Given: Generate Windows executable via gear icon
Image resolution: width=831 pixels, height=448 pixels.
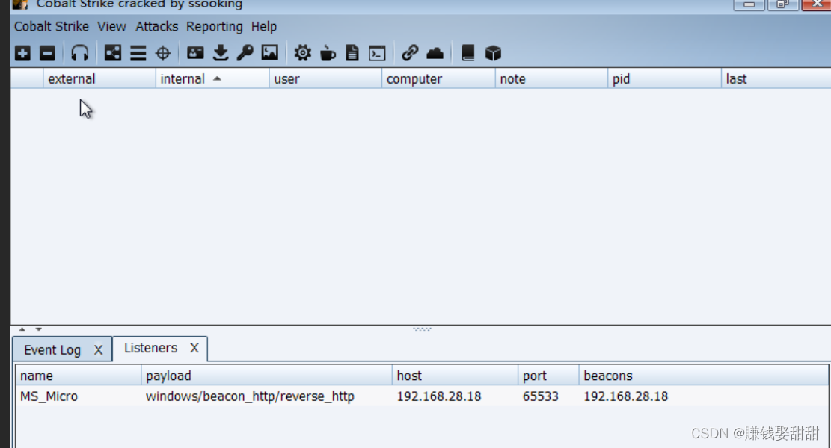Looking at the screenshot, I should tap(303, 53).
